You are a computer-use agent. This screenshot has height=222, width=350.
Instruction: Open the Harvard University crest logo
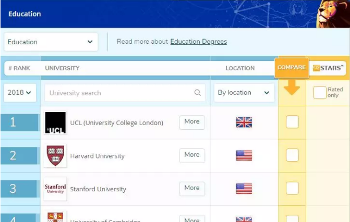(55, 156)
